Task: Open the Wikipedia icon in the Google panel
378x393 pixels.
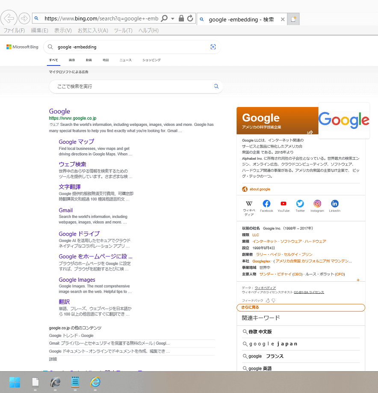Action: point(249,203)
